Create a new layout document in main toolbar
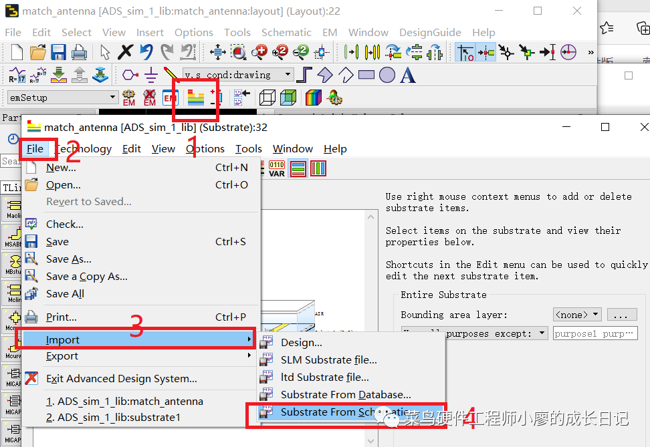Image resolution: width=650 pixels, height=447 pixels. [17, 52]
